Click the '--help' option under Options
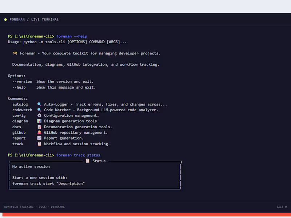 19,87
